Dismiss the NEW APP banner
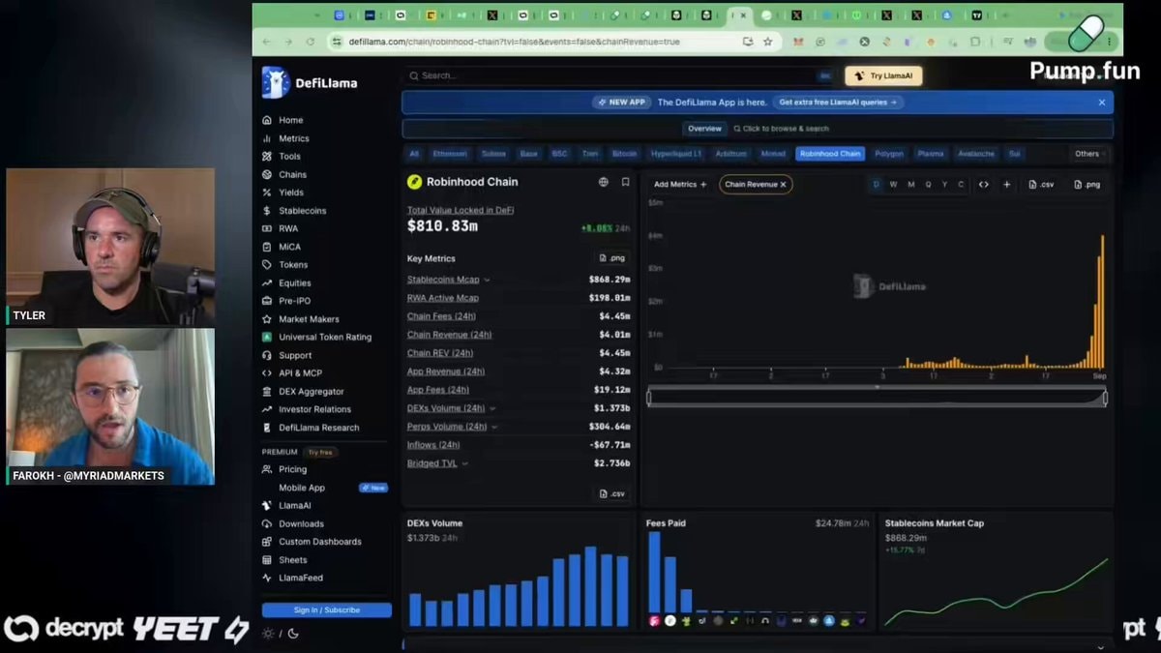 pos(1101,102)
